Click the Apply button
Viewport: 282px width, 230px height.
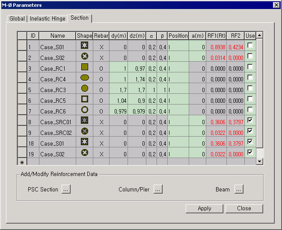click(204, 209)
